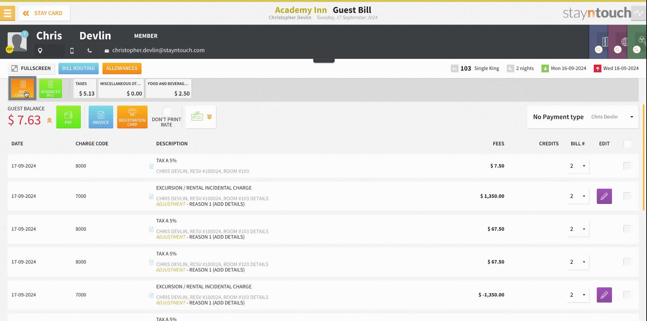Click the signature pad icon

[197, 116]
